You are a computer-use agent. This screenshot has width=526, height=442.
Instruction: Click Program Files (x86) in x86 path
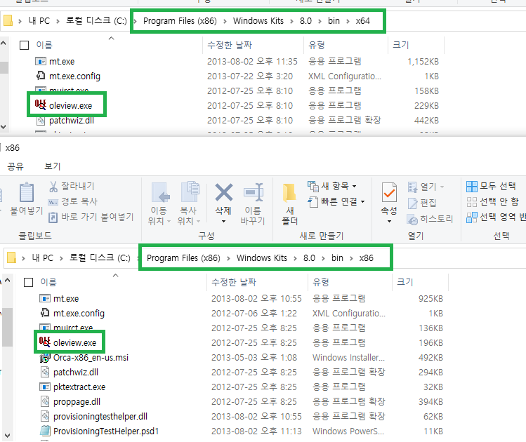(183, 258)
